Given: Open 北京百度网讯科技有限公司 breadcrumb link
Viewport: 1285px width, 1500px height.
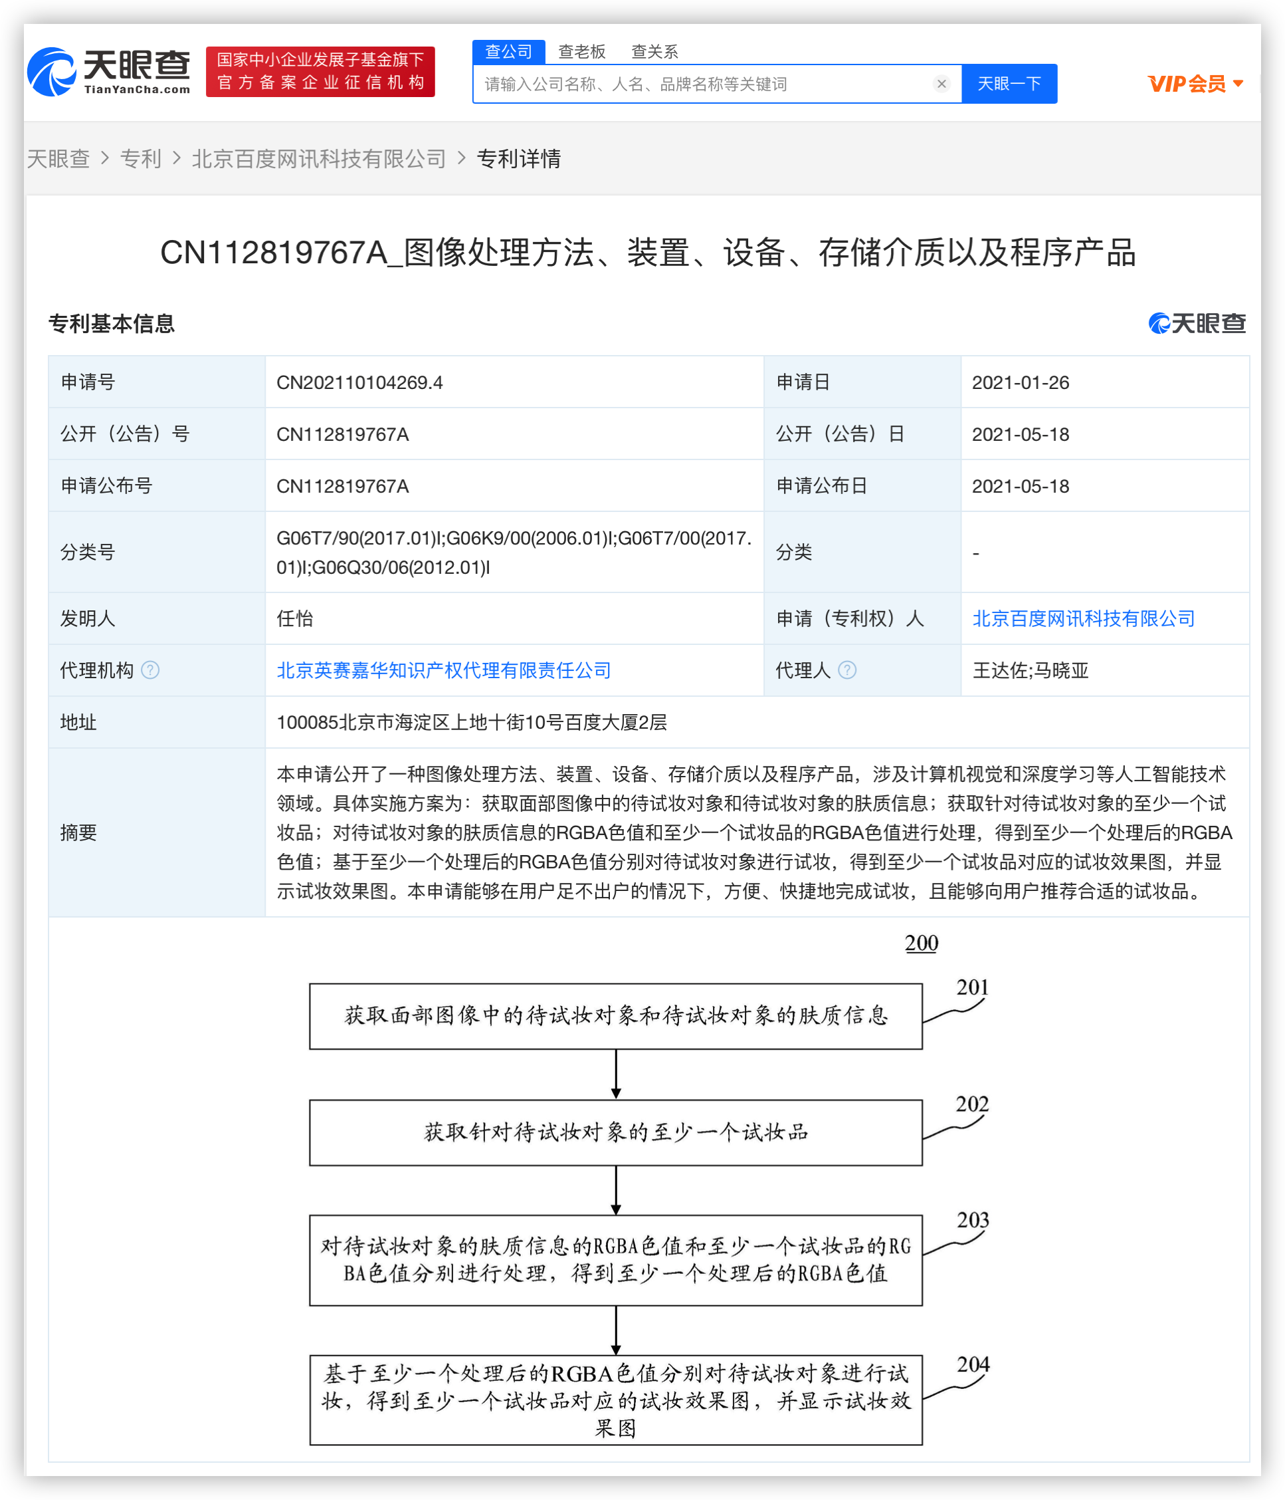Looking at the screenshot, I should pos(318,158).
